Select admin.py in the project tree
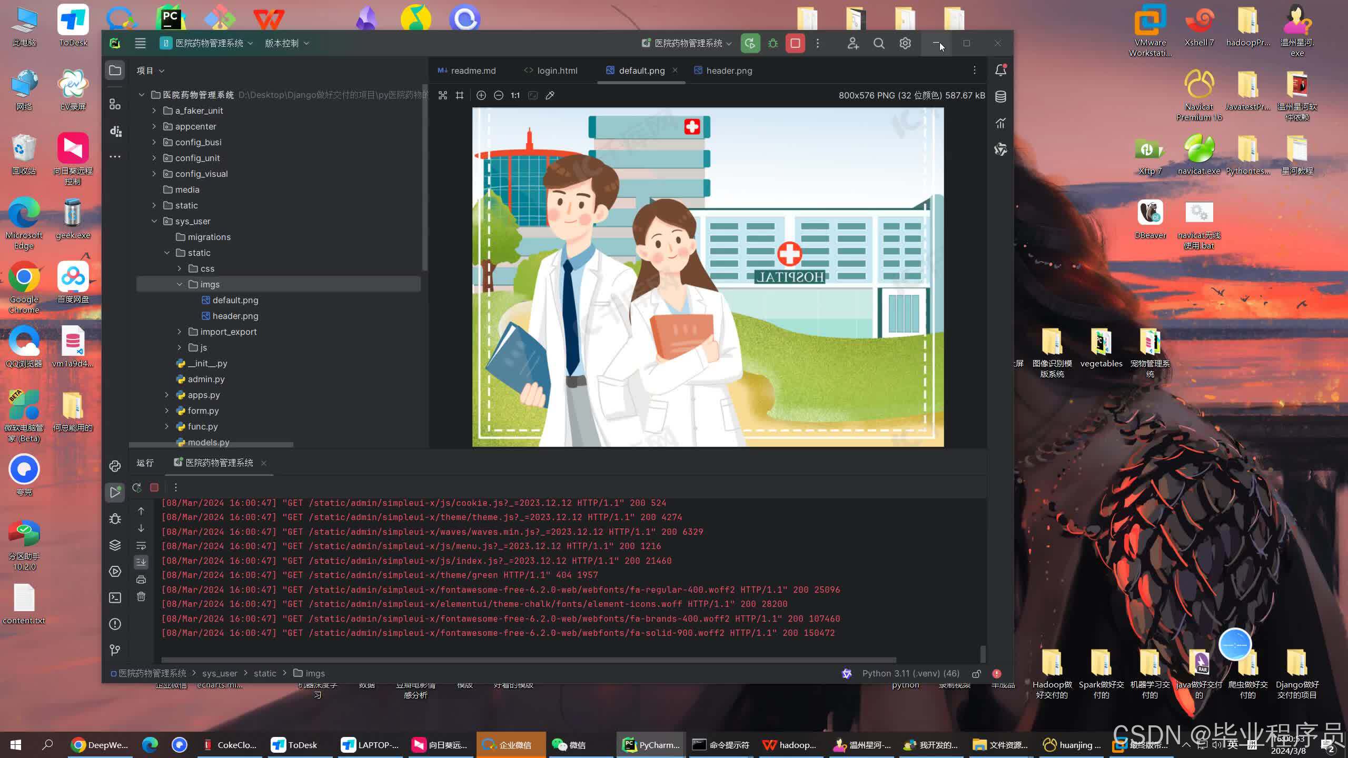Screen dimensions: 1348x758 coord(206,379)
